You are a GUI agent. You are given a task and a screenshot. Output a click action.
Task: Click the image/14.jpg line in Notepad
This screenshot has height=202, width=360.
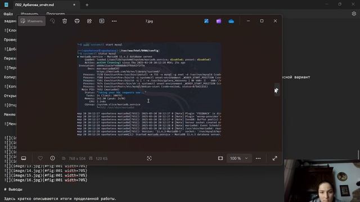[x=46, y=171]
